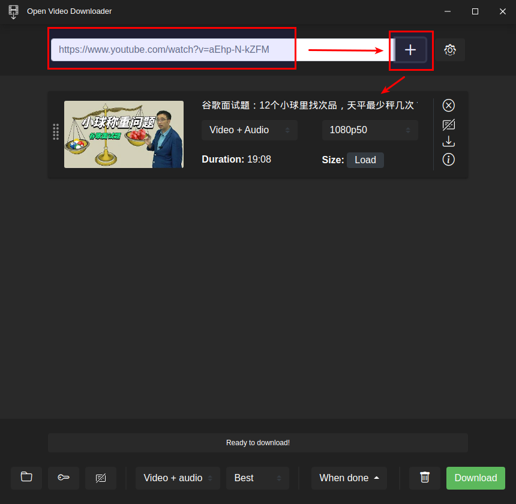516x504 pixels.
Task: Click the video thumbnail with the scales
Action: pyautogui.click(x=124, y=134)
